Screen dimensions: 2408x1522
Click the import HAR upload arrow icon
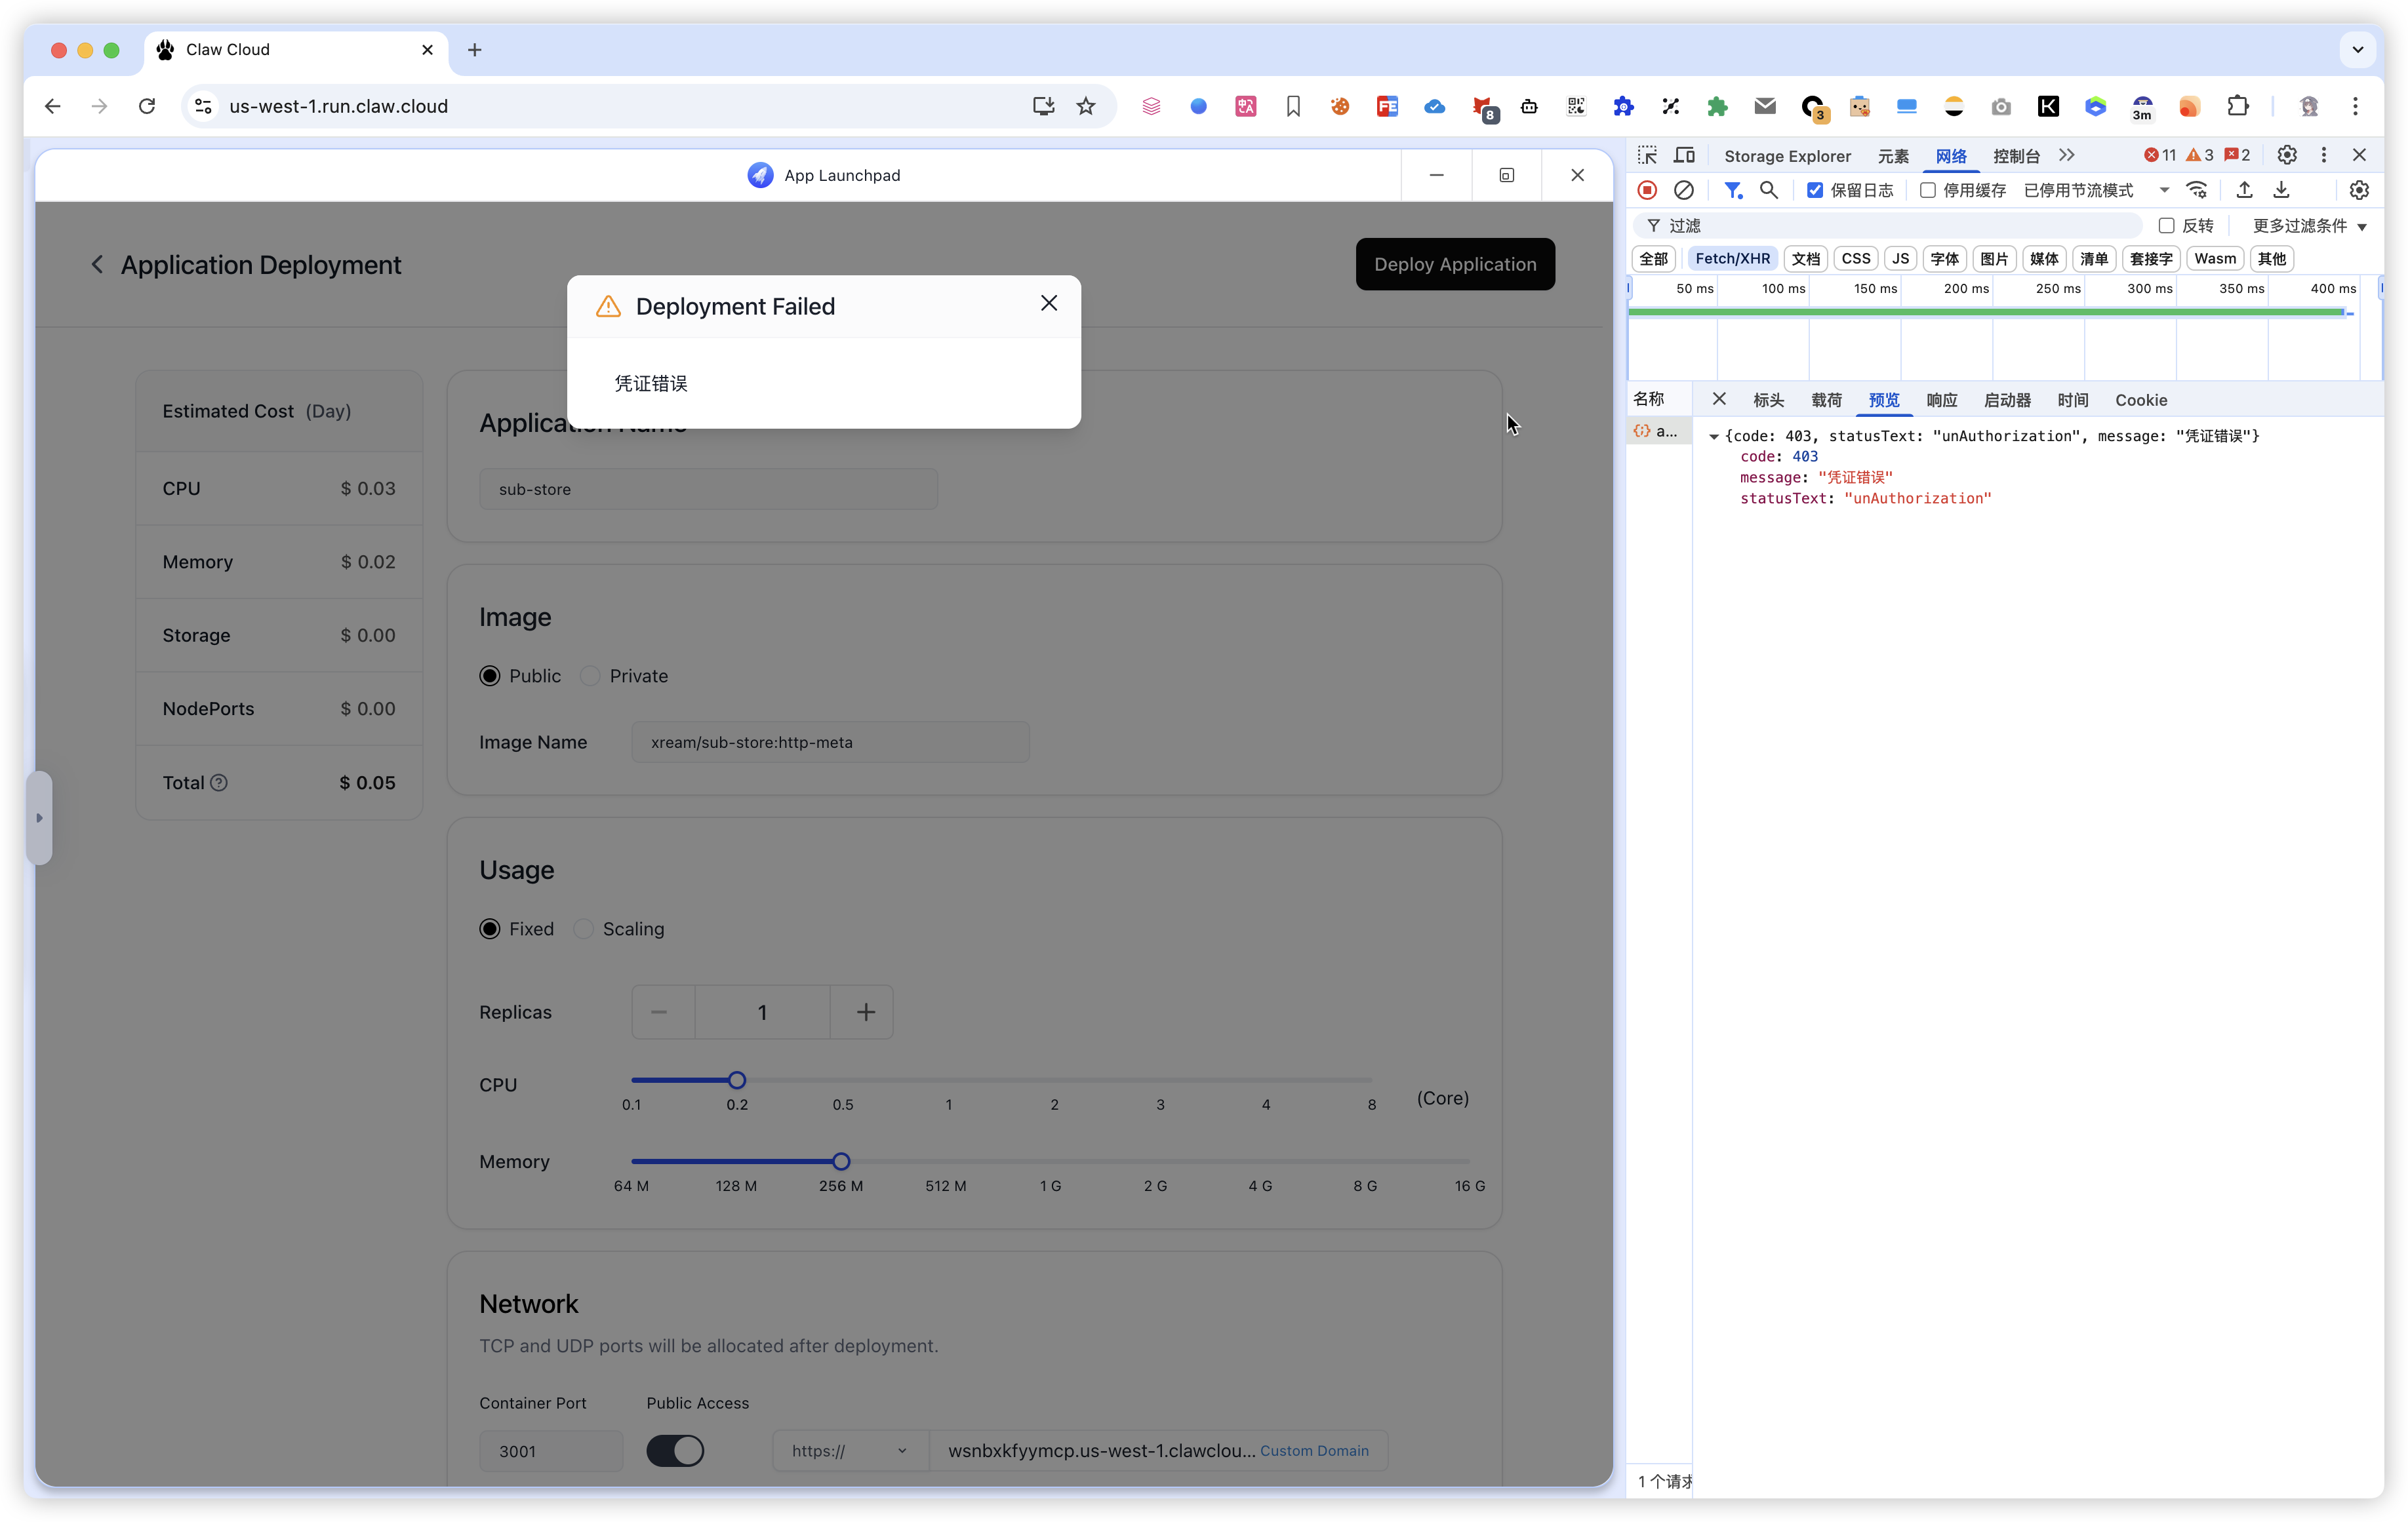pyautogui.click(x=2245, y=190)
